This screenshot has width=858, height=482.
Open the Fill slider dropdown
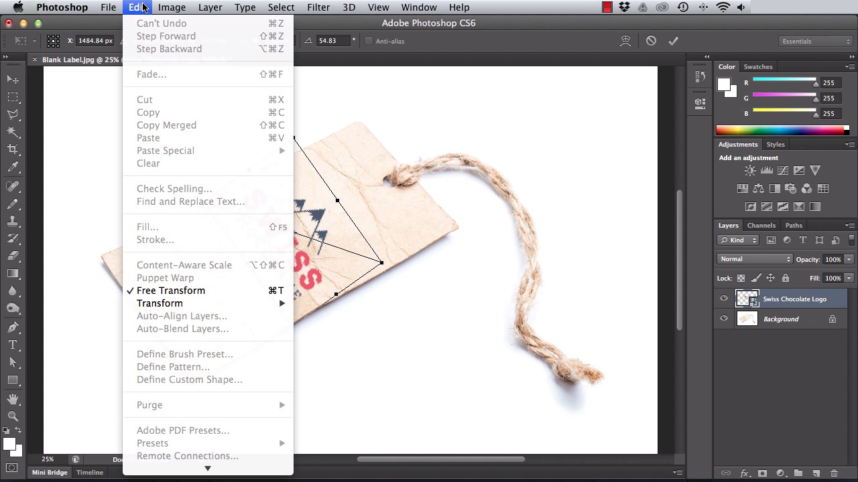849,278
